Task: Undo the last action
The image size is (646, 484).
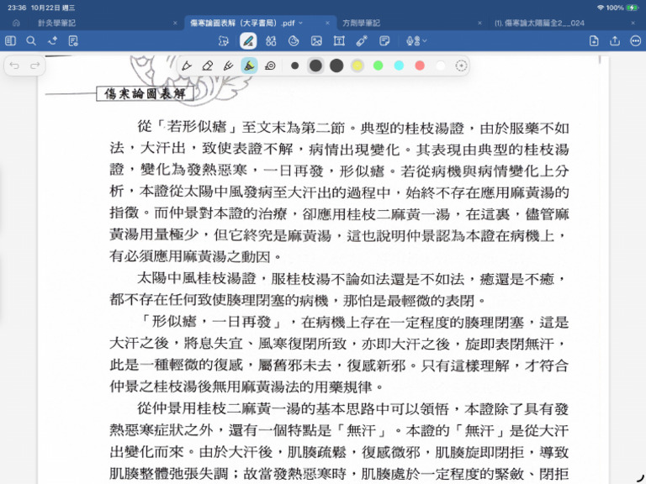Action: point(14,66)
